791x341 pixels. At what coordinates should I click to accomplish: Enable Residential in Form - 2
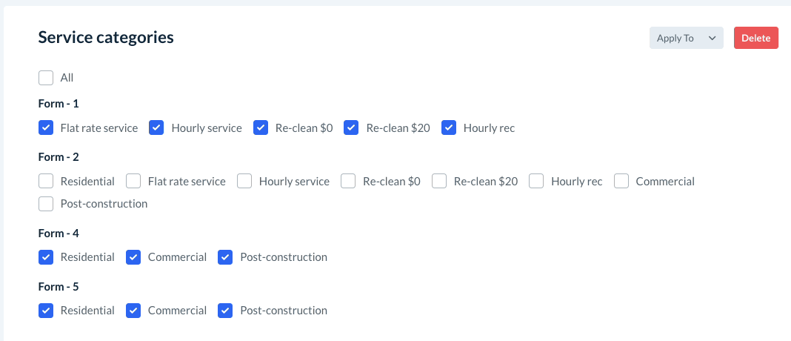tap(46, 181)
